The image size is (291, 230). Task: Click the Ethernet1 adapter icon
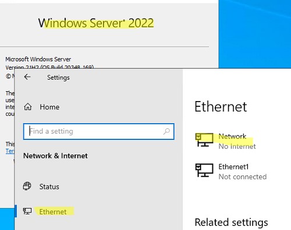pyautogui.click(x=204, y=170)
